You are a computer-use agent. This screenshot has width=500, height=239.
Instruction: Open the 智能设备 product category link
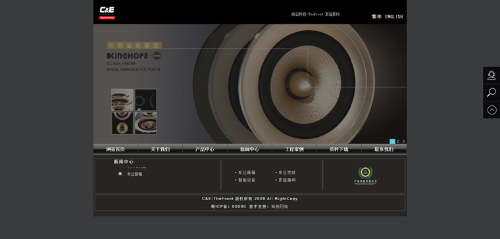pos(247,180)
